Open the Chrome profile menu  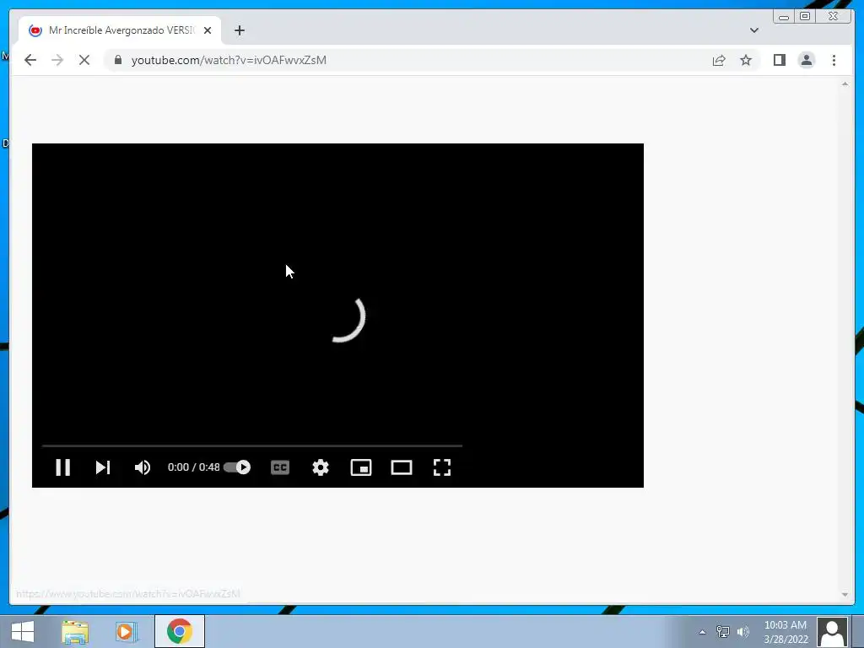(x=806, y=60)
